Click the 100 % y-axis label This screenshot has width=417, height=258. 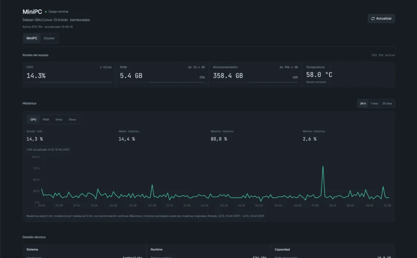tap(36, 157)
